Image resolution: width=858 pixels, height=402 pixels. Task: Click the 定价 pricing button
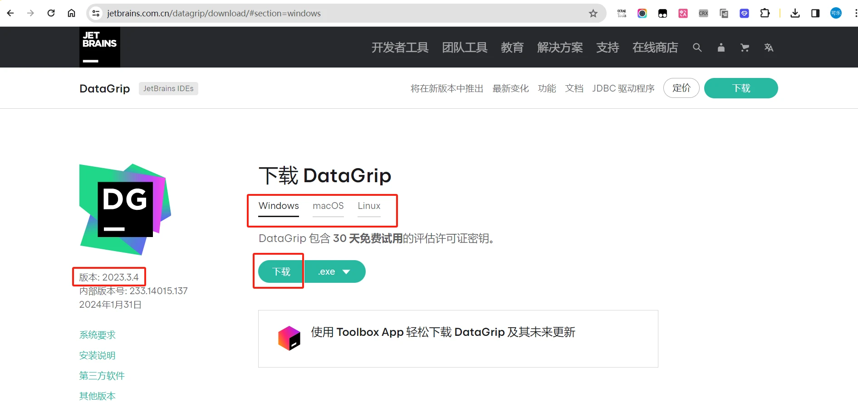[x=681, y=88]
